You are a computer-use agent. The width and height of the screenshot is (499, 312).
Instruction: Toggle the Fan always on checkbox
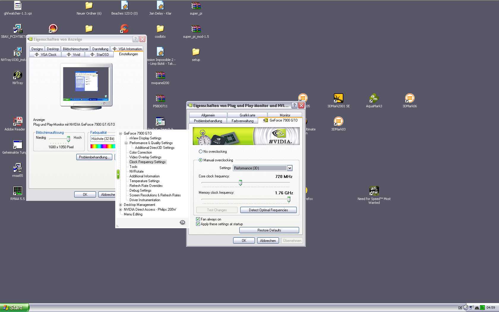click(198, 219)
